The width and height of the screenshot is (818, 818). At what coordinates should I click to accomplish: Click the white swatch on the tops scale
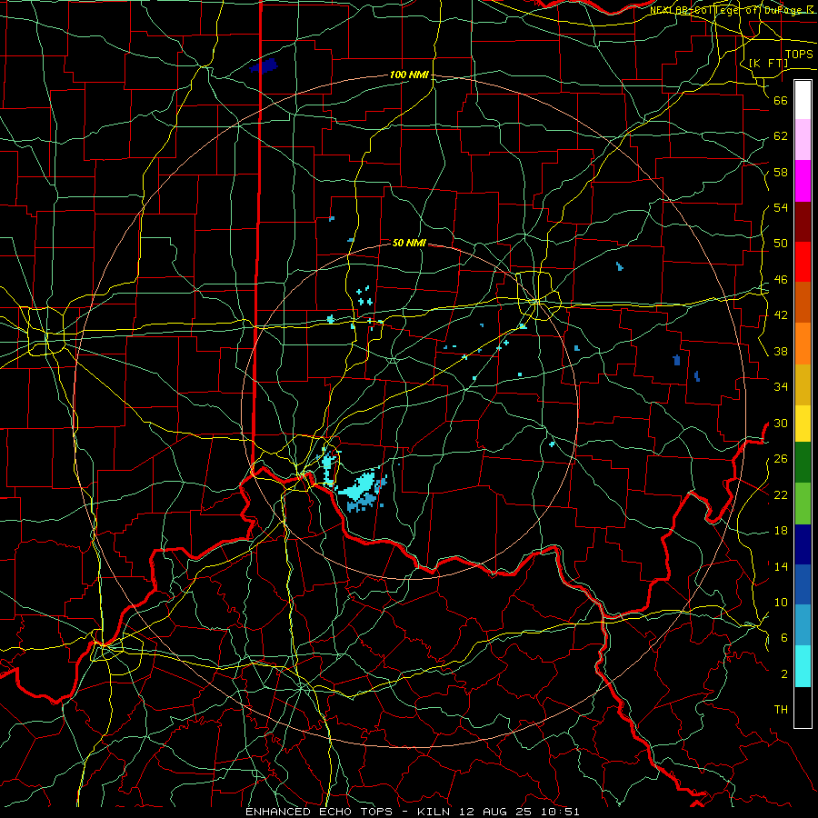pyautogui.click(x=803, y=100)
